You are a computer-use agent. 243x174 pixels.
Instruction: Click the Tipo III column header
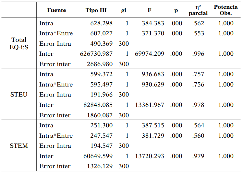pyautogui.click(x=96, y=10)
